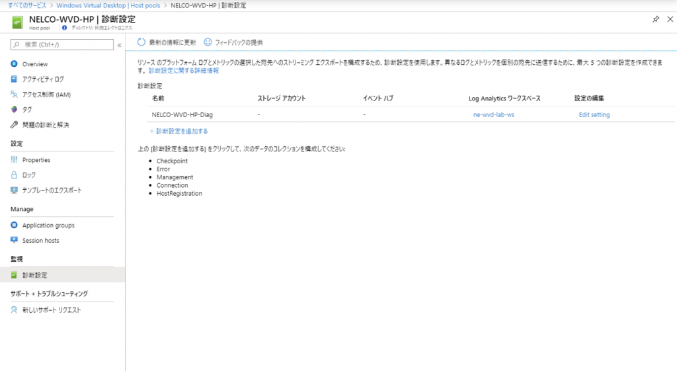The width and height of the screenshot is (677, 371).
Task: Click フィードバックの提供 button
Action: (233, 42)
